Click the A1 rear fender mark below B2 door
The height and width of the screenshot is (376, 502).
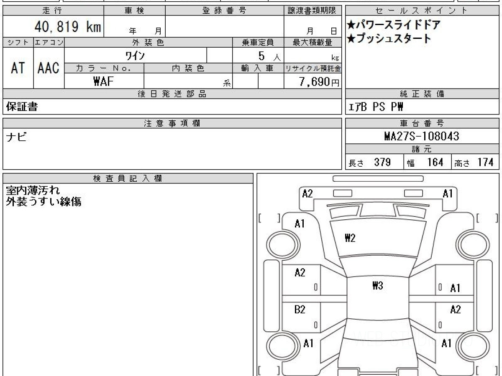308,344
